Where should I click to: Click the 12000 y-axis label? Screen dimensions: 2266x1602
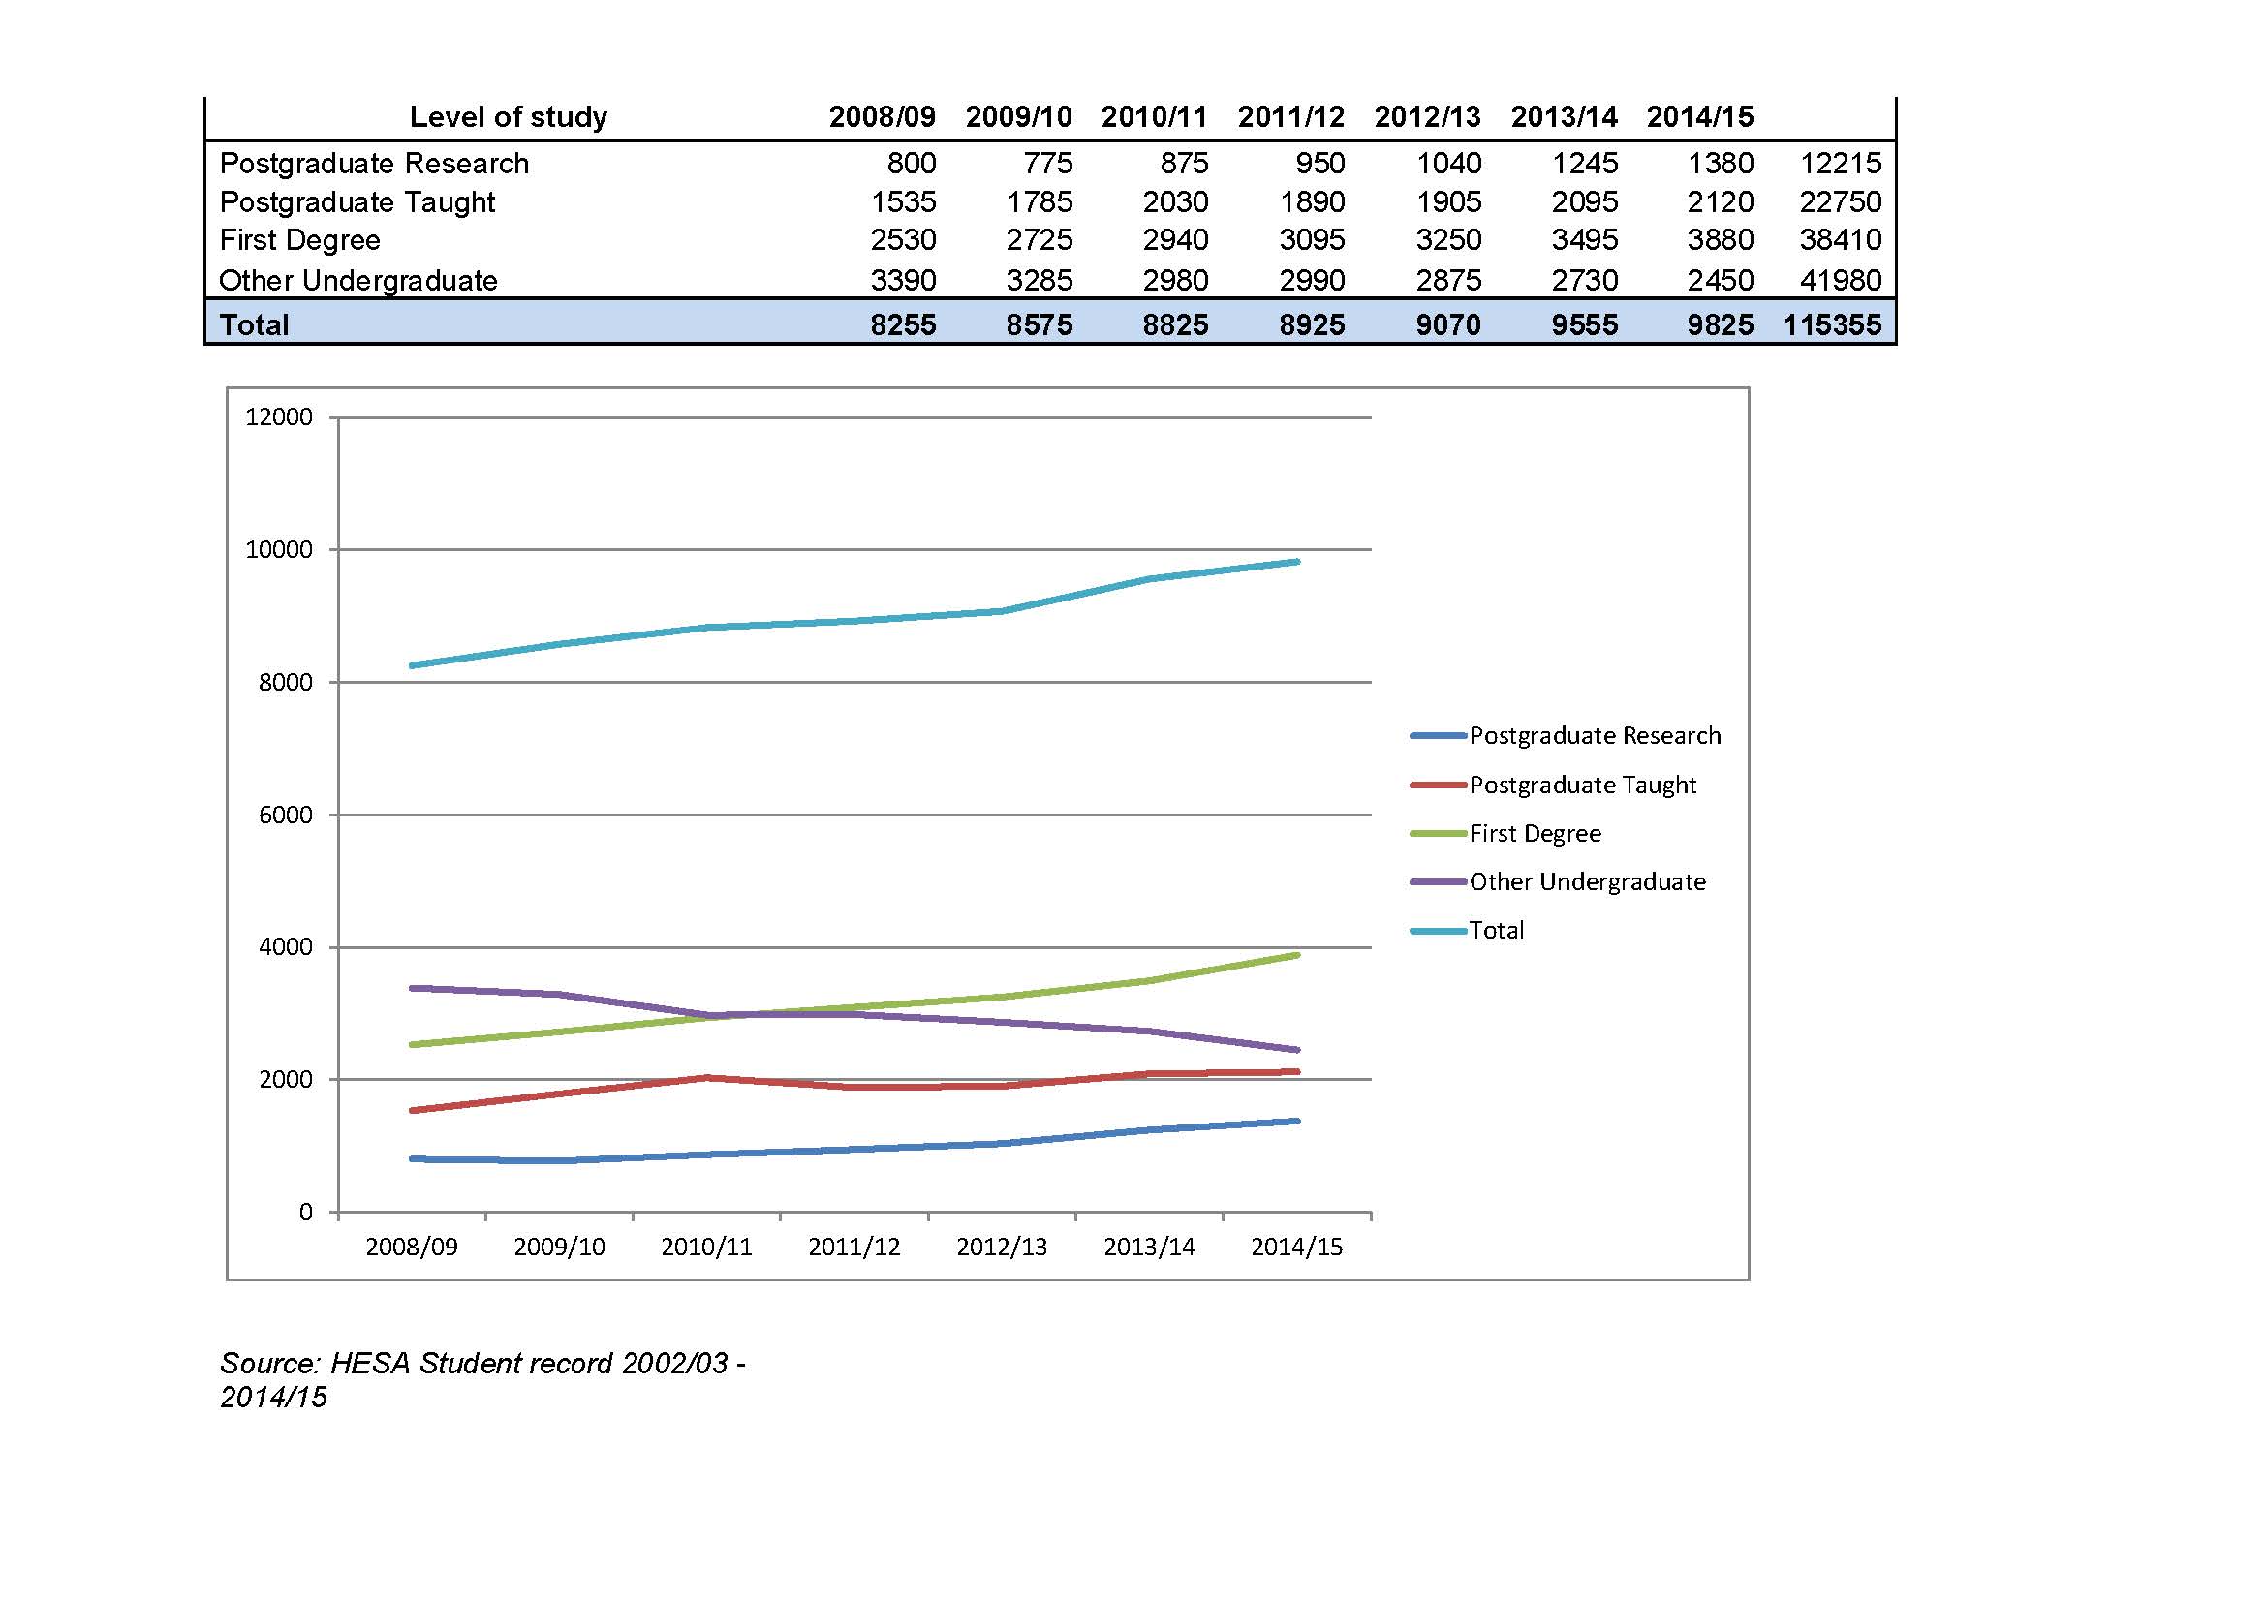point(278,417)
